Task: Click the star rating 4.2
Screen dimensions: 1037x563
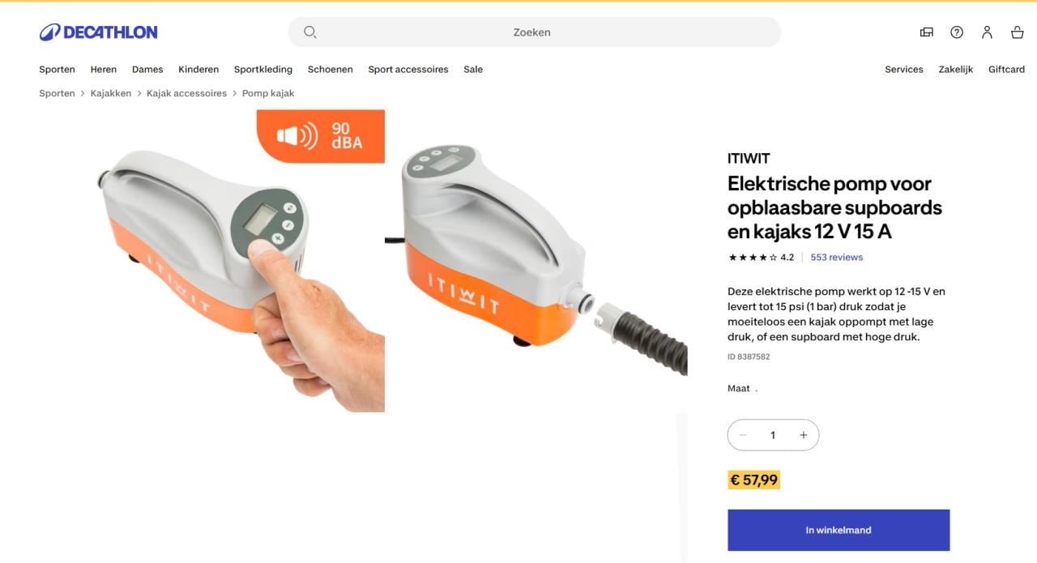Action: click(762, 258)
